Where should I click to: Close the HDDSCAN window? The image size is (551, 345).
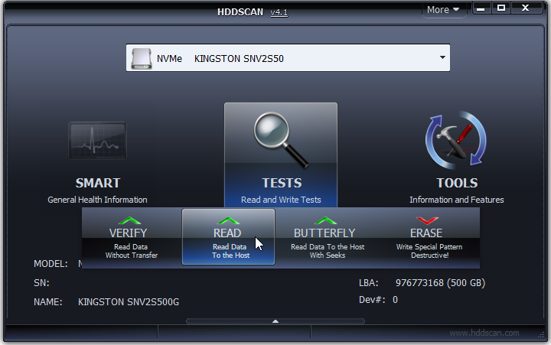tap(525, 8)
